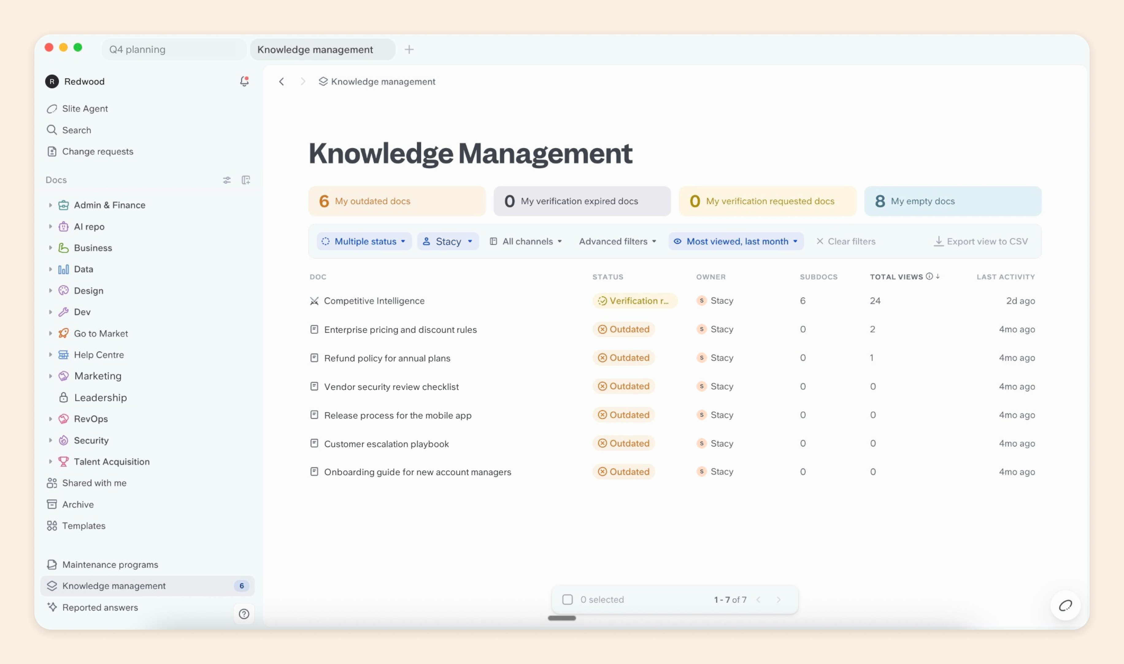Click the Last Activity column header
1124x664 pixels.
coord(1005,277)
